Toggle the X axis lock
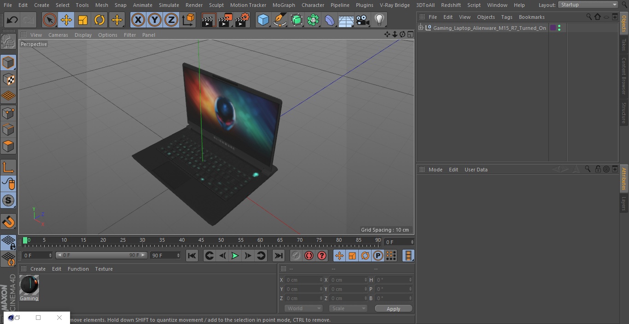 (138, 20)
